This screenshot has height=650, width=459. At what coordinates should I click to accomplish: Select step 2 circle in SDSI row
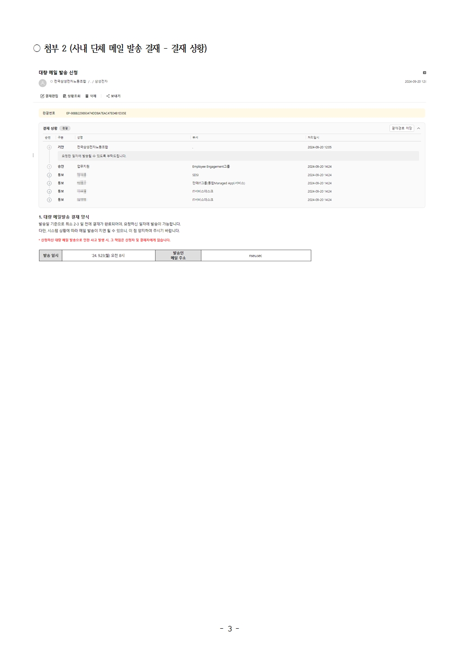(x=49, y=175)
